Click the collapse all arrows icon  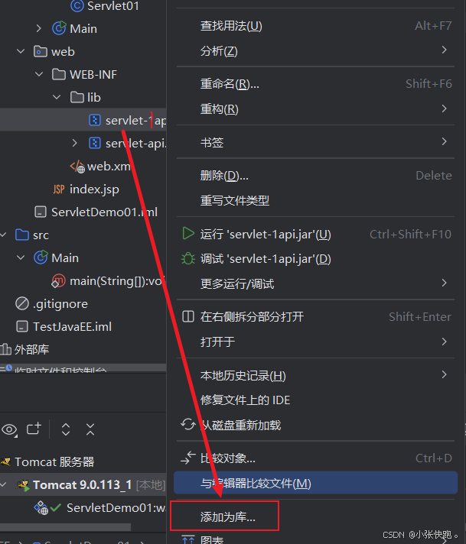click(90, 429)
